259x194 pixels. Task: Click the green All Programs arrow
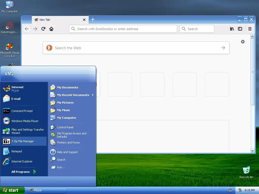point(34,172)
